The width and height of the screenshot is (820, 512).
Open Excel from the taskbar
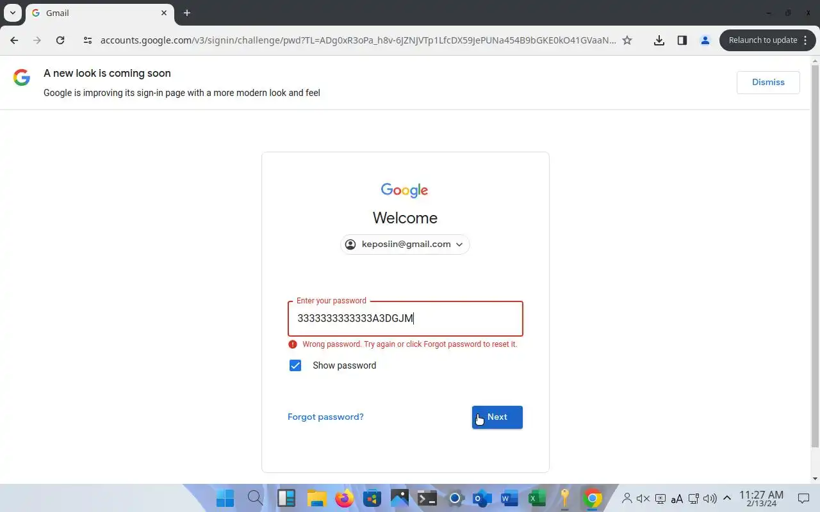[x=537, y=498]
